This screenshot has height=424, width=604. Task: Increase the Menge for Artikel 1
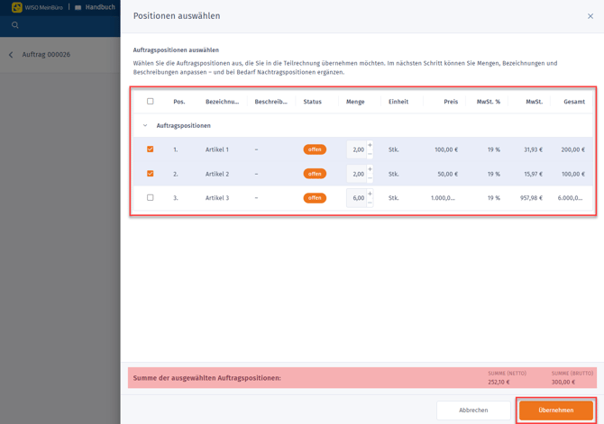(370, 146)
